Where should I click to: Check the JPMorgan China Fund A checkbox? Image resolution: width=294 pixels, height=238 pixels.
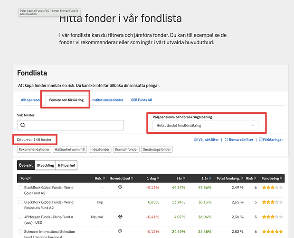coord(20,217)
